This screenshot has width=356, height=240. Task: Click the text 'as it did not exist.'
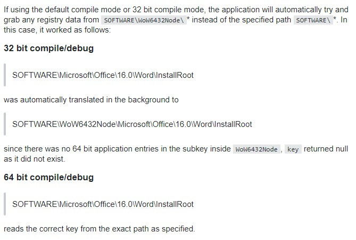(34, 159)
